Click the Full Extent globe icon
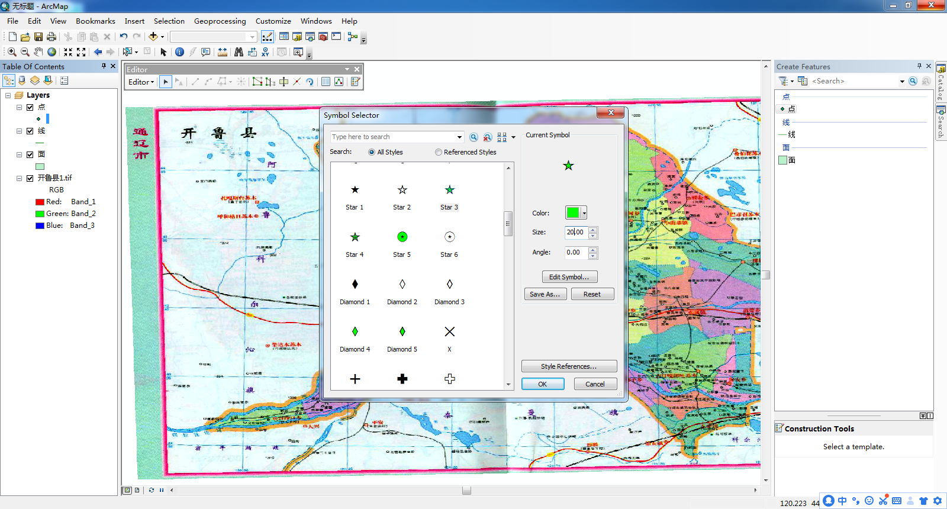947x509 pixels. click(52, 52)
